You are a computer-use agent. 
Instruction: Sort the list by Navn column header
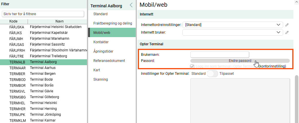(59, 21)
